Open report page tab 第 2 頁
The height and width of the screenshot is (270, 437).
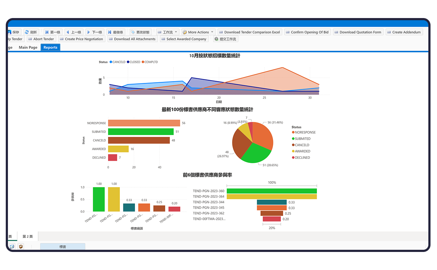pos(27,236)
